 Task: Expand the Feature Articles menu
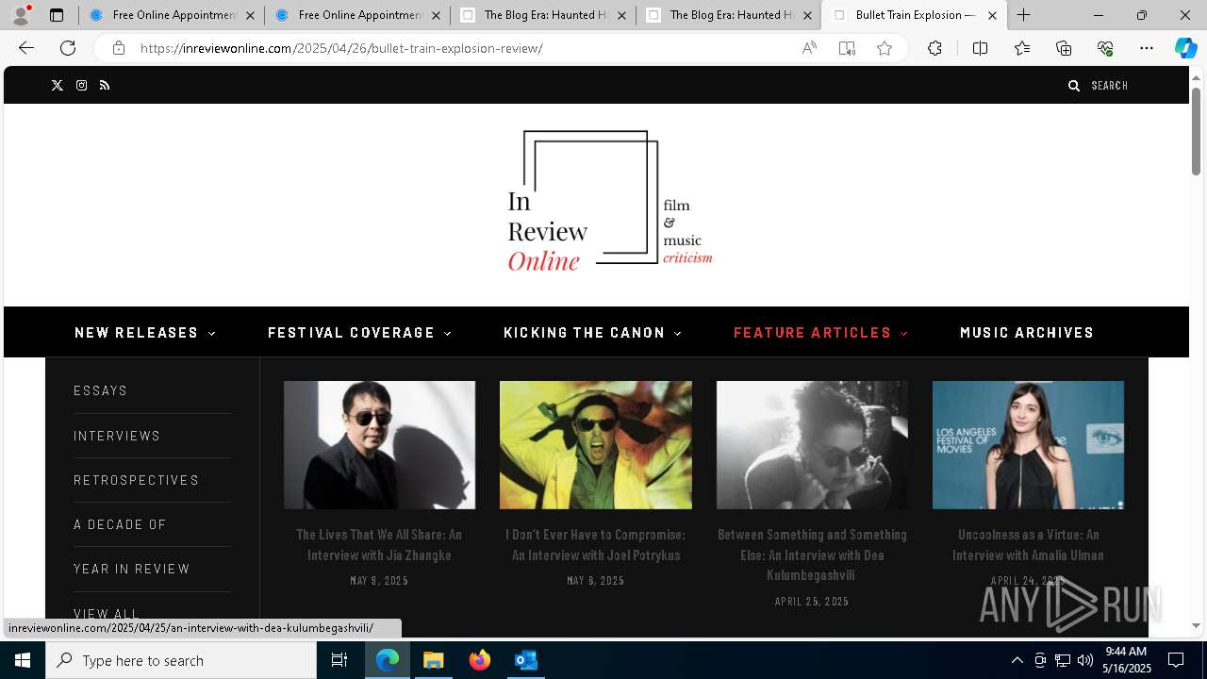pos(820,333)
